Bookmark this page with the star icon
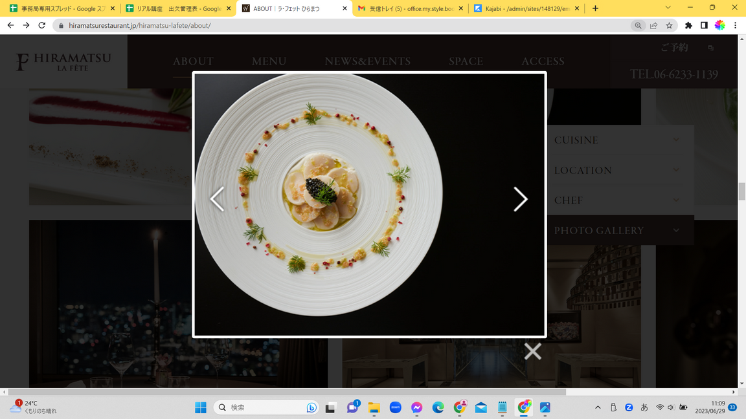The width and height of the screenshot is (746, 419). [x=669, y=25]
